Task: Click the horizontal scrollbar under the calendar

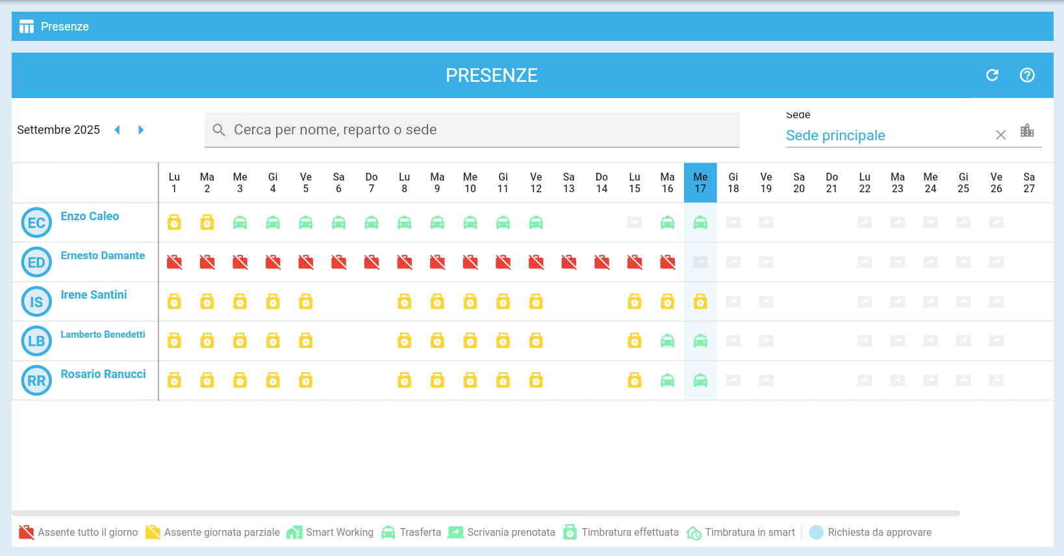Action: click(486, 513)
